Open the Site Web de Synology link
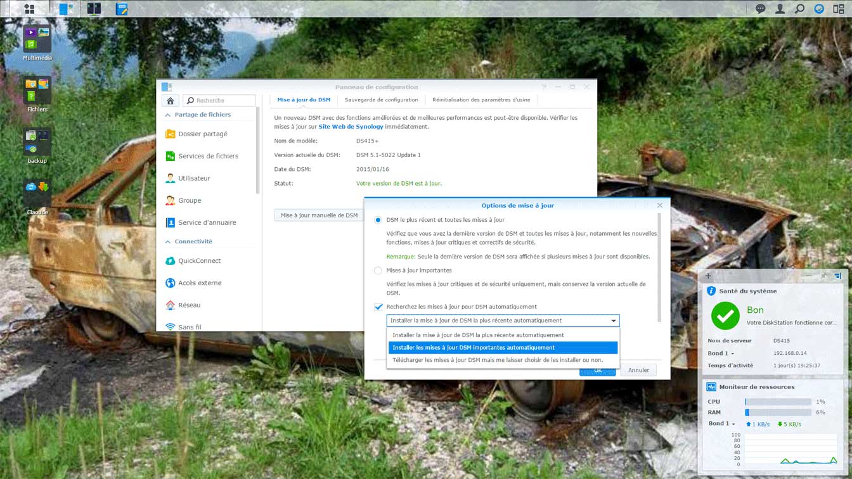This screenshot has height=479, width=852. click(351, 127)
